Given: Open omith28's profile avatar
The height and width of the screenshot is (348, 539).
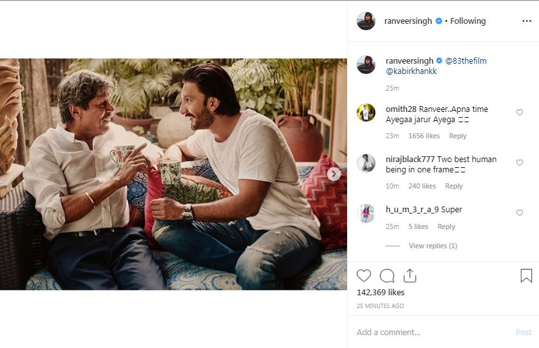Looking at the screenshot, I should [x=366, y=113].
